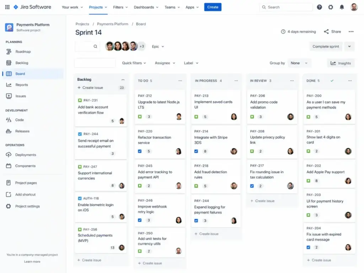The height and width of the screenshot is (273, 364).
Task: Click Create issue under IN REVIEW column
Action: [x=263, y=201]
